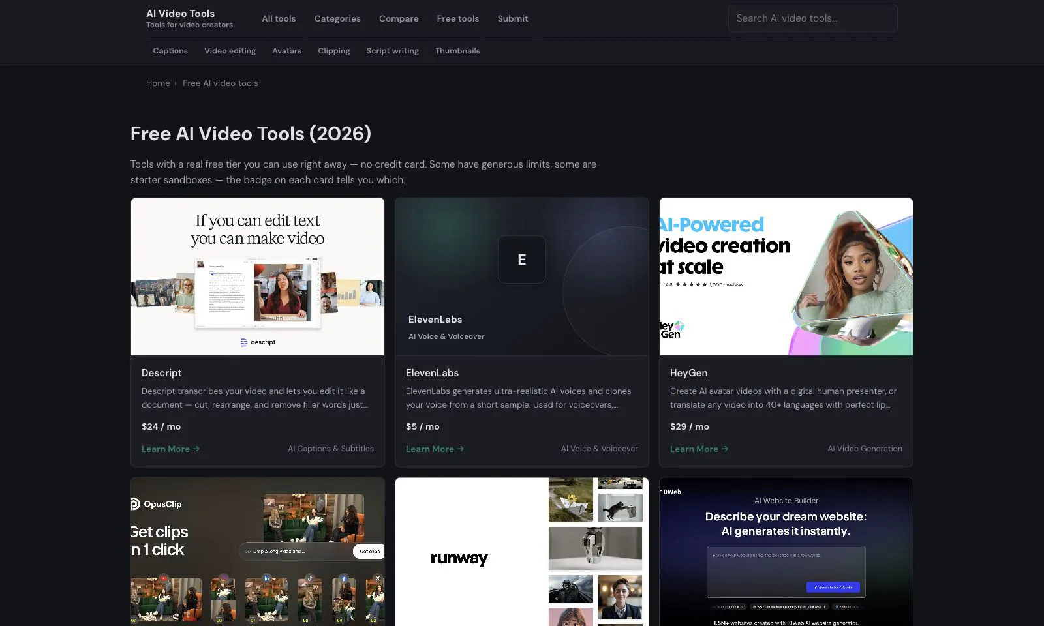This screenshot has height=626, width=1044.
Task: Click the $29 / mo price on HeyGen
Action: (690, 426)
